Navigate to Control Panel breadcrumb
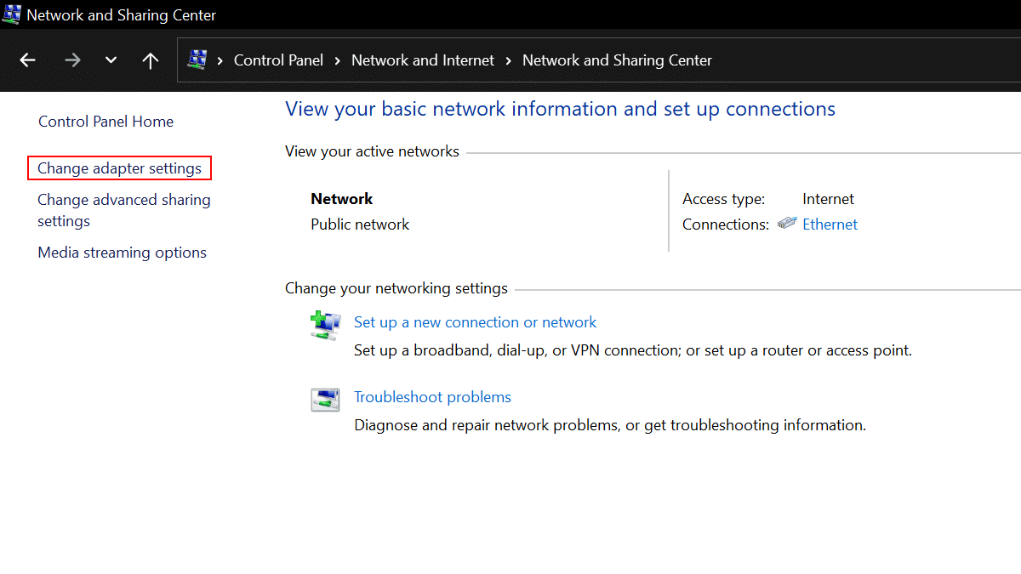This screenshot has height=574, width=1021. (x=278, y=60)
